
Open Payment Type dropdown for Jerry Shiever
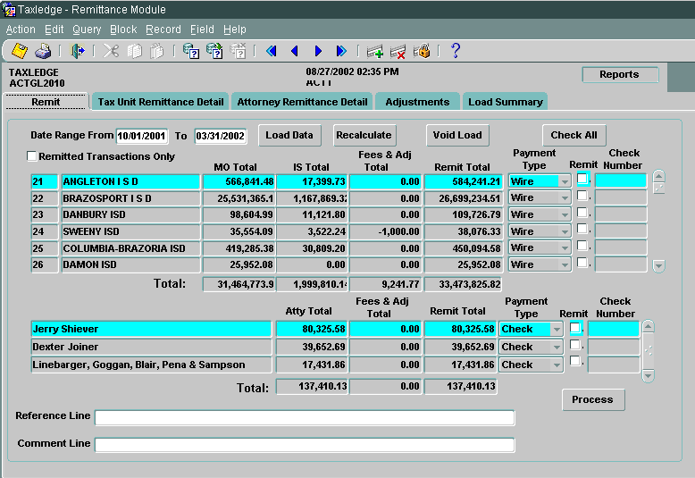coord(557,330)
